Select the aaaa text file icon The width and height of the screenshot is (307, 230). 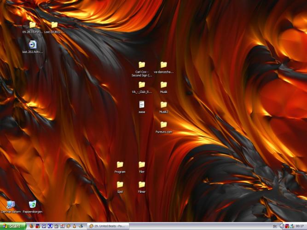click(x=142, y=104)
